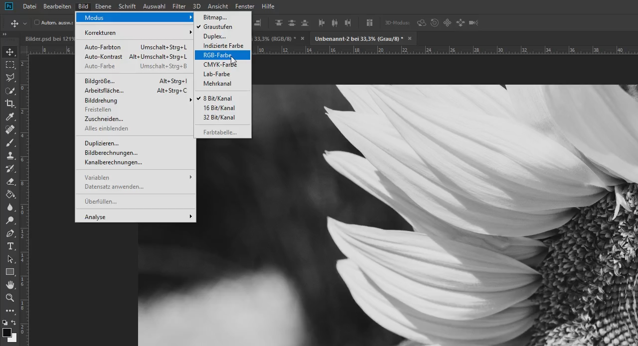This screenshot has height=346, width=638.
Task: Select the Quick Selection tool
Action: 9,91
